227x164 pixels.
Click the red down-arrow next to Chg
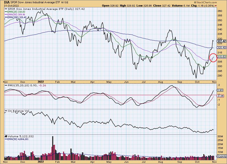coord(216,6)
